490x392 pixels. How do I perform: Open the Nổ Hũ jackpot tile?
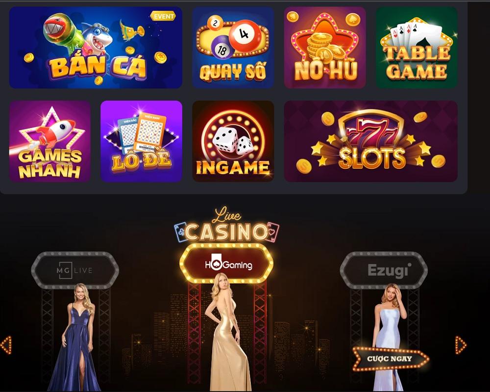(325, 48)
